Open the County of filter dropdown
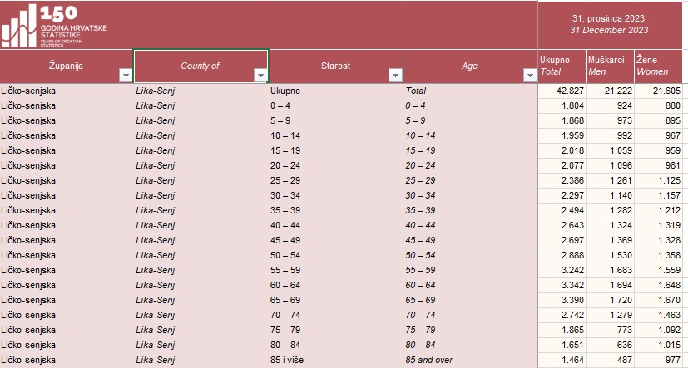 pyautogui.click(x=260, y=76)
